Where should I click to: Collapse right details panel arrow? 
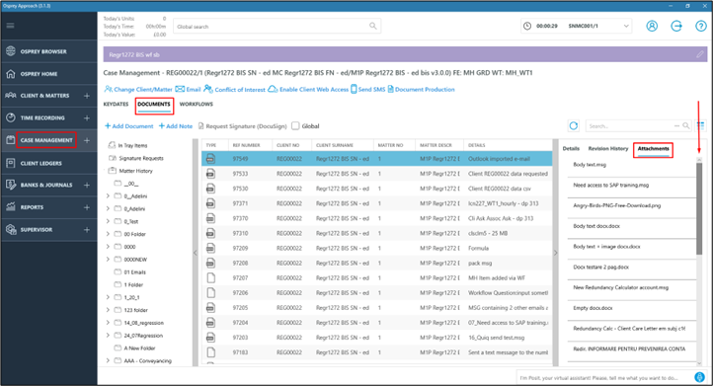[555, 253]
